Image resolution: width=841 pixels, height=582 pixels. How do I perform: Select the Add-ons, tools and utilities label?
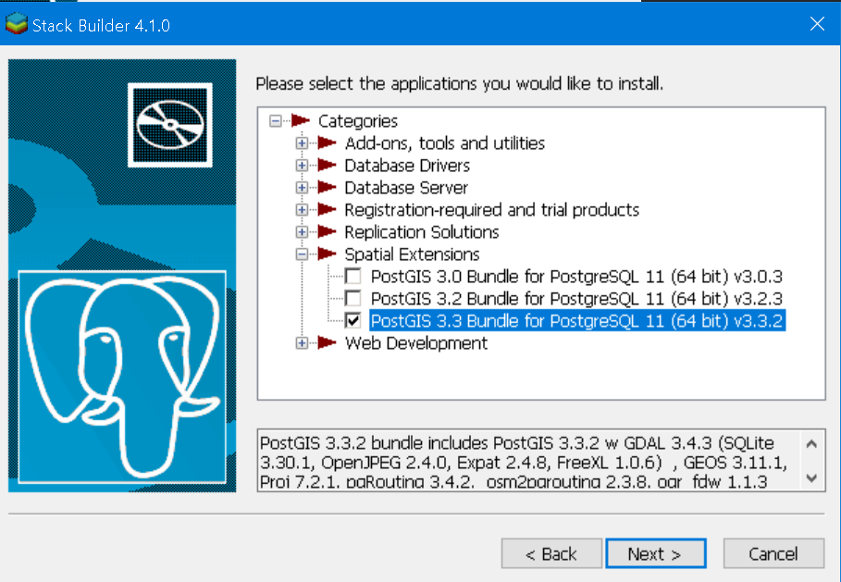tap(445, 143)
